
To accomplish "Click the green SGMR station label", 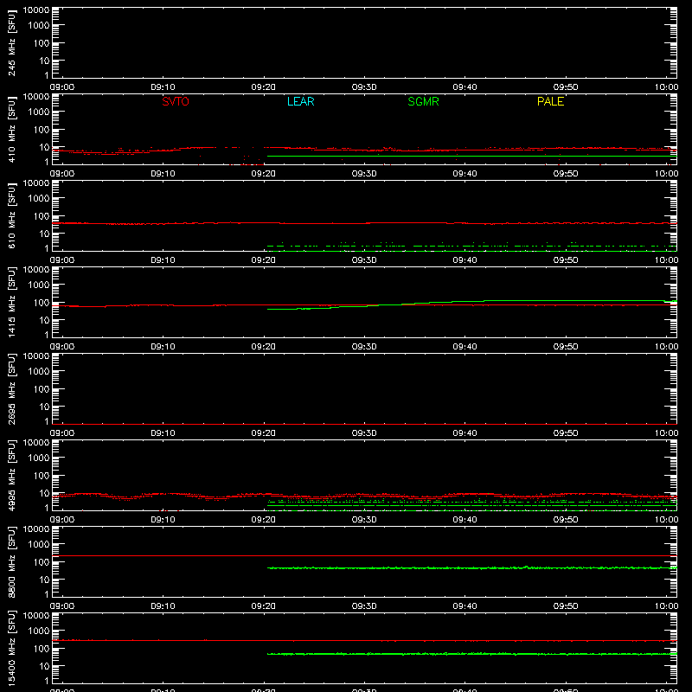I will click(x=423, y=101).
